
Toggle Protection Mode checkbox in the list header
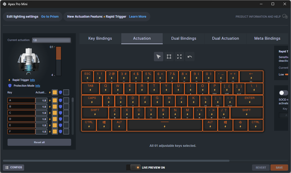coord(66,92)
